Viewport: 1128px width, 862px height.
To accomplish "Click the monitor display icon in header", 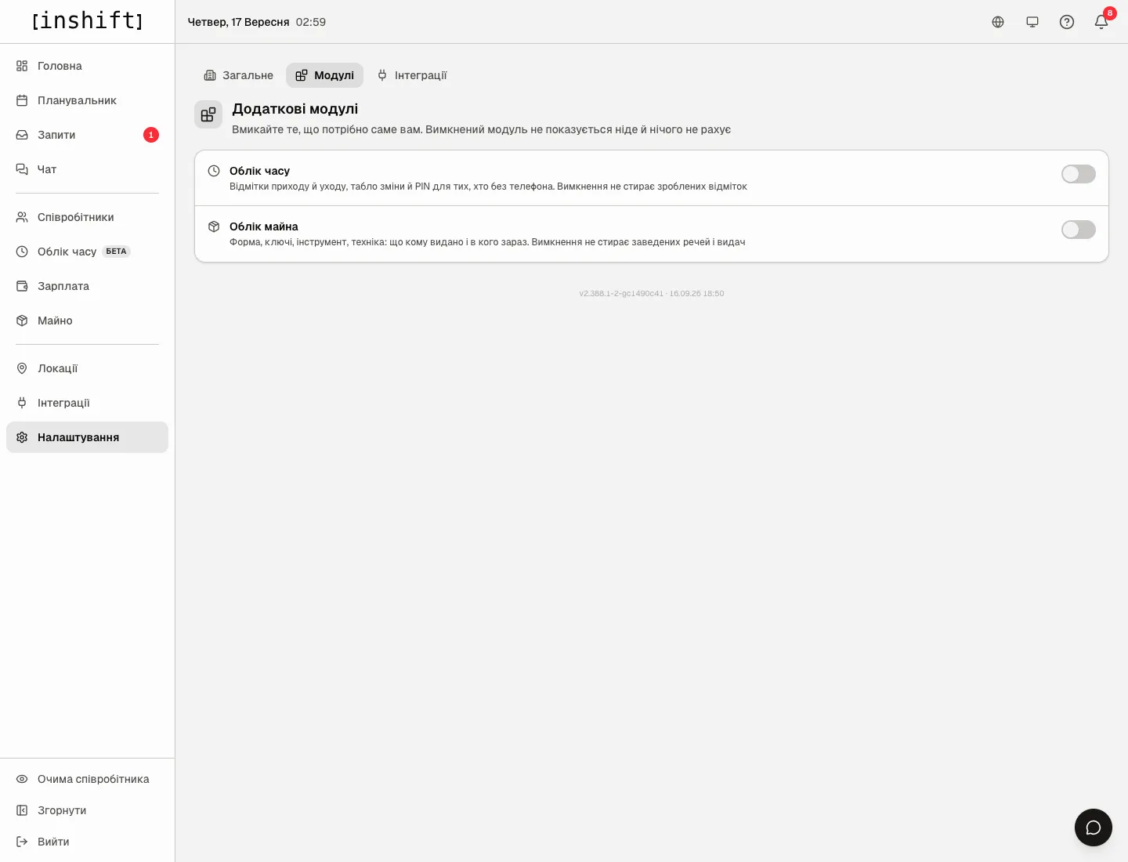I will tap(1032, 22).
